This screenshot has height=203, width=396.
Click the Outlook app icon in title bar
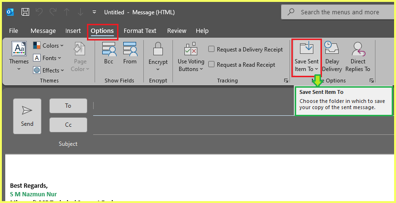pyautogui.click(x=10, y=12)
